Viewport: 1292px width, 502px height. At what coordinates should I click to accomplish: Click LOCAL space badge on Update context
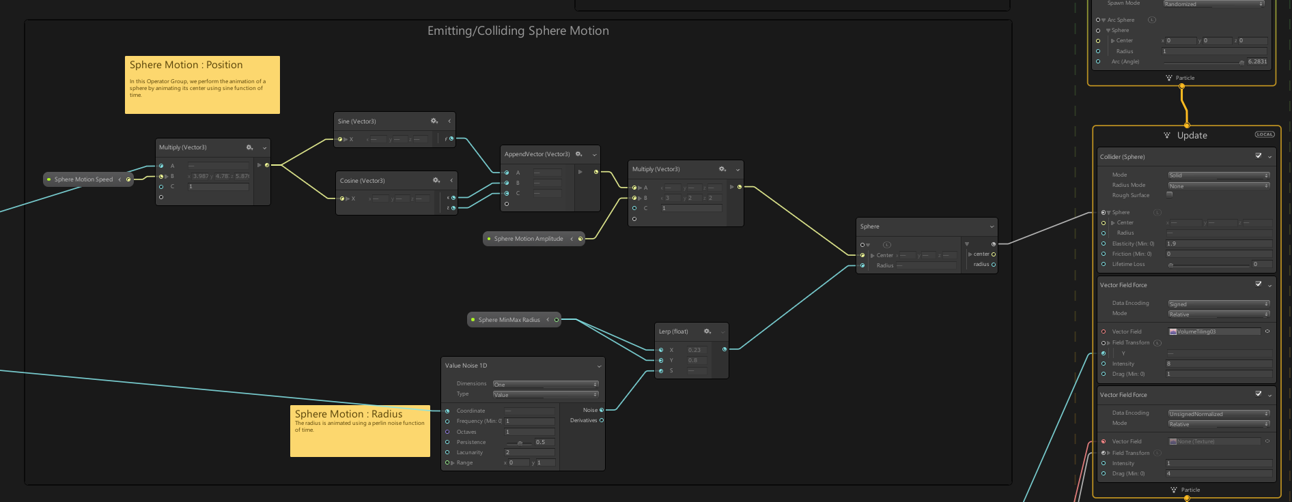tap(1265, 134)
